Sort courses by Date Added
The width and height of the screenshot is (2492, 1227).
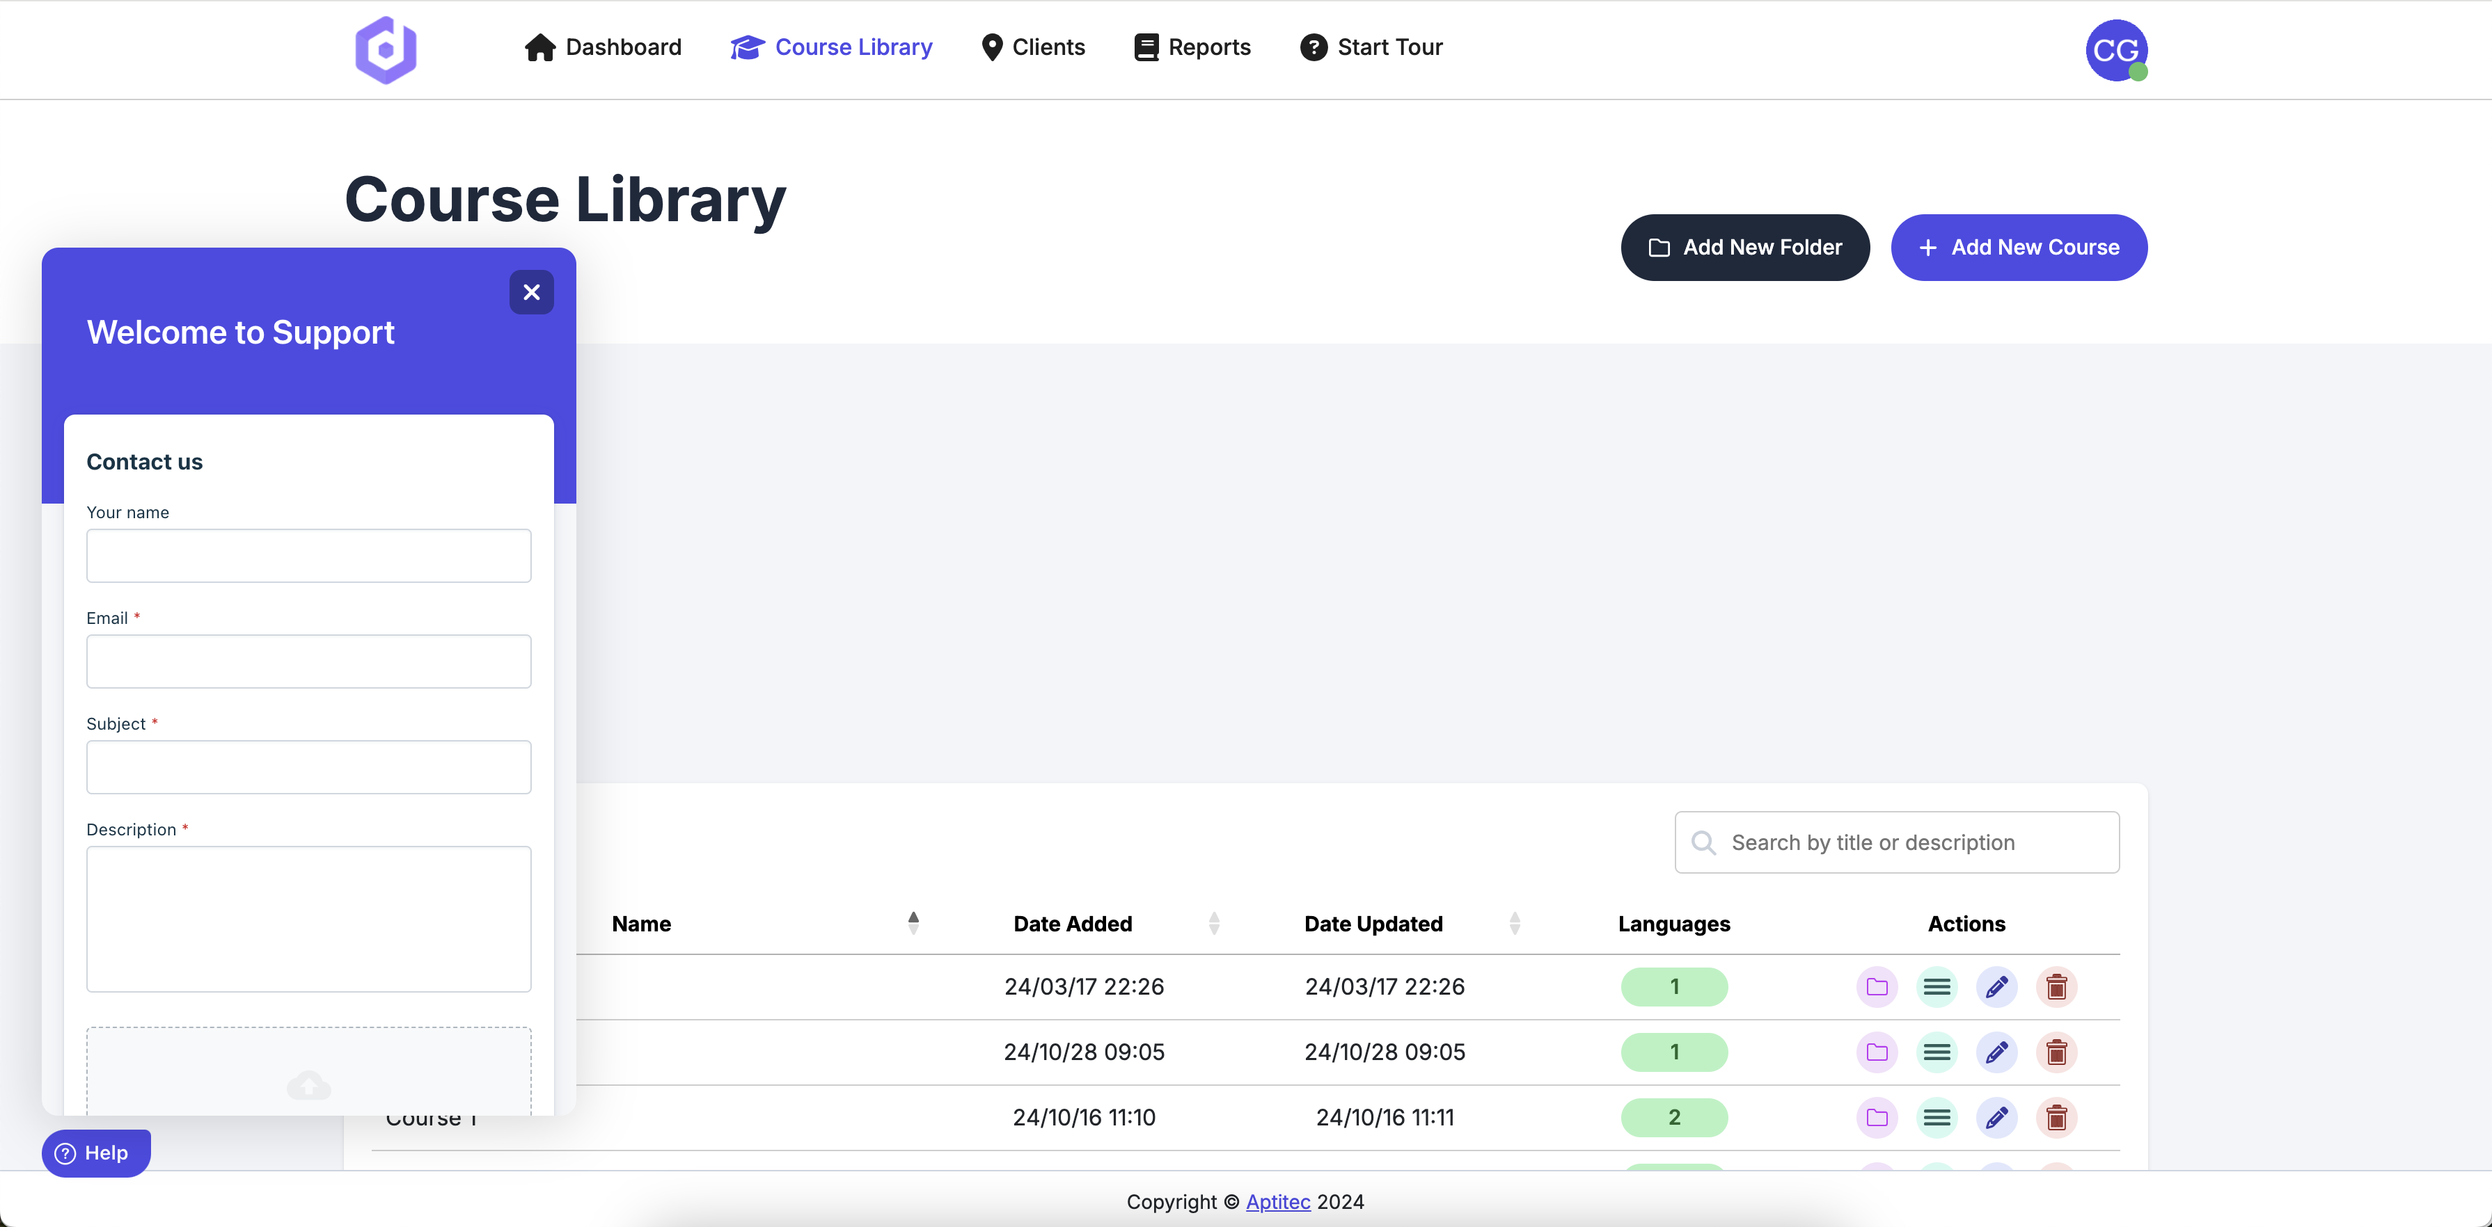coord(1215,922)
